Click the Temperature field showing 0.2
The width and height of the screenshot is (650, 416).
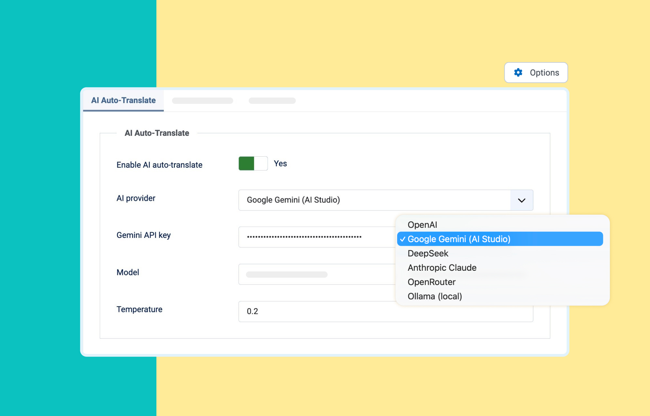click(x=386, y=311)
